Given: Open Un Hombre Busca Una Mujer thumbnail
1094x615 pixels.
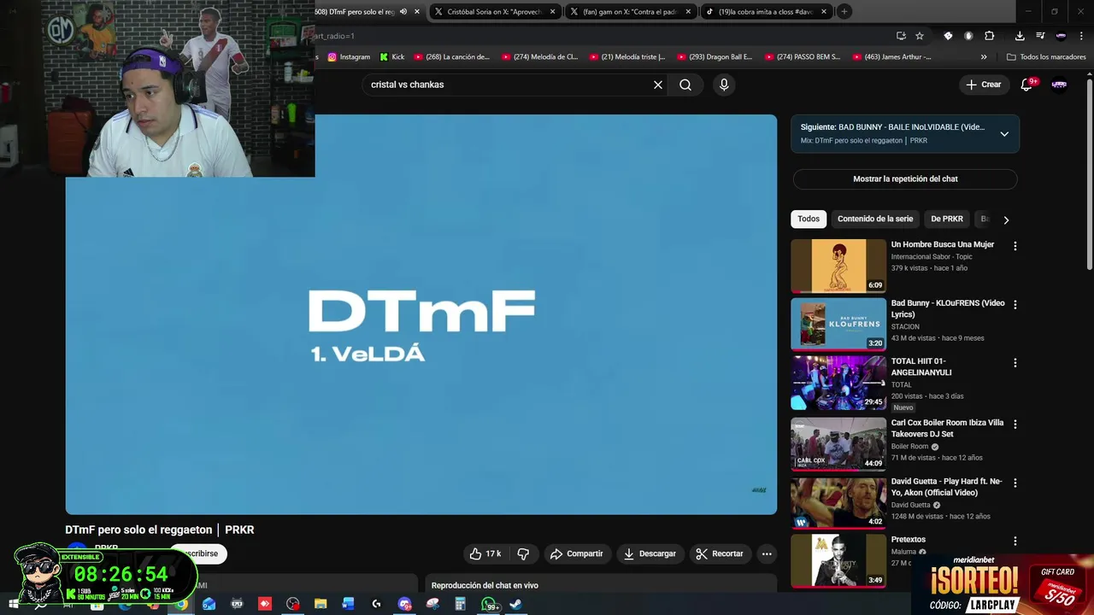Looking at the screenshot, I should [x=838, y=266].
